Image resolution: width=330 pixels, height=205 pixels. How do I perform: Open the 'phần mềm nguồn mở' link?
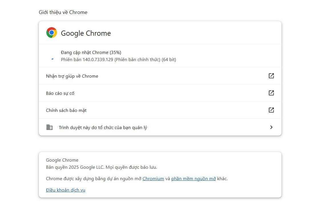(193, 178)
